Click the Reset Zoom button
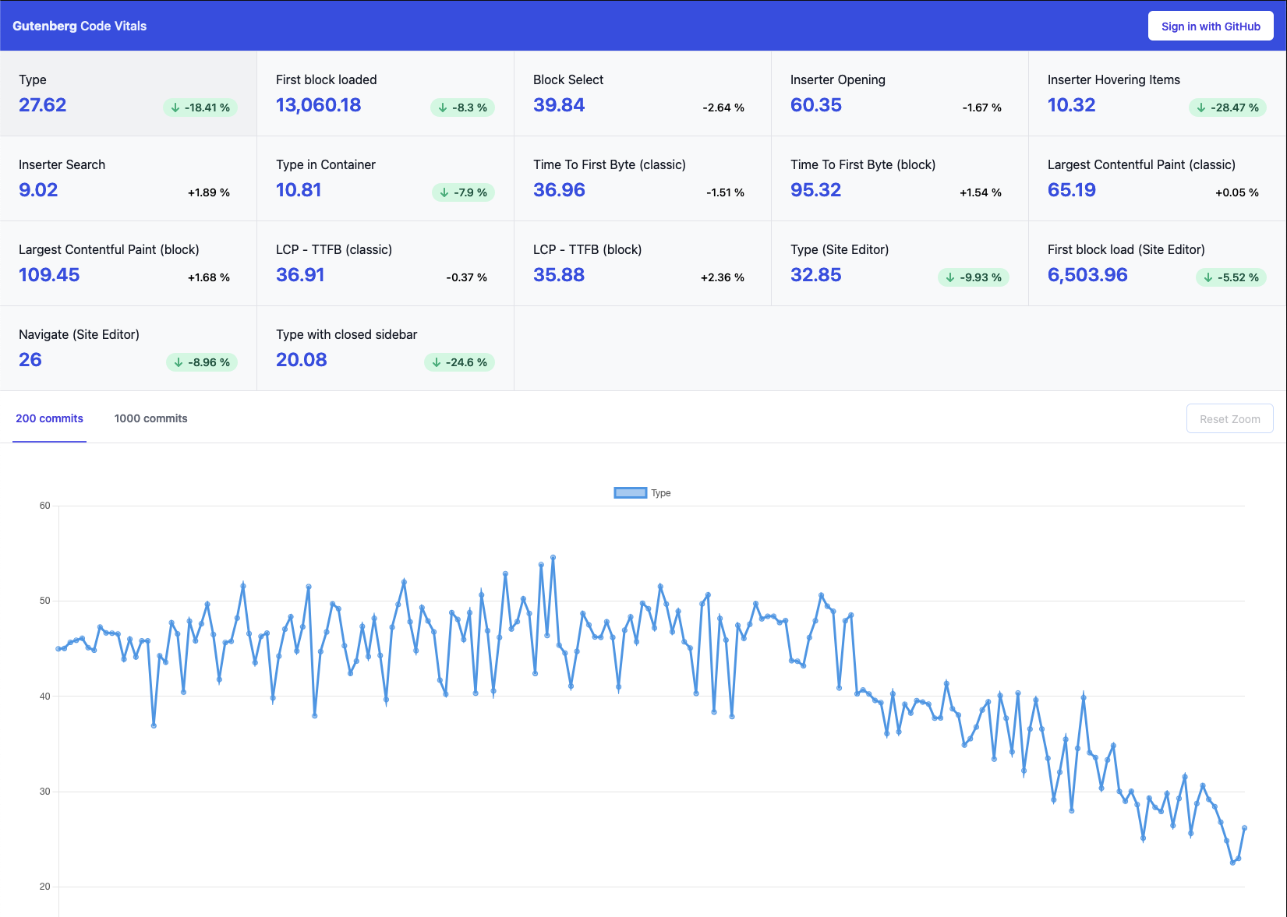 1229,418
